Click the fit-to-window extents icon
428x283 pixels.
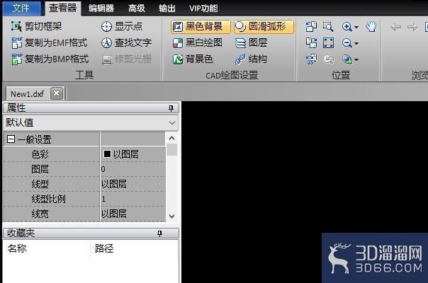pos(328,43)
